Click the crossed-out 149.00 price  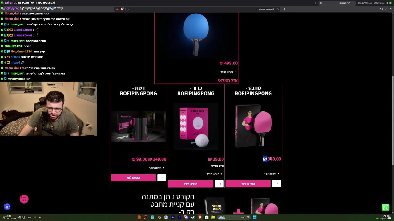pos(157,159)
